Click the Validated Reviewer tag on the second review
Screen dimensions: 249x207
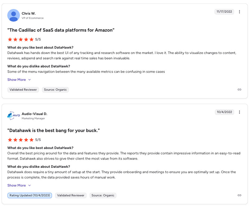[71, 196]
